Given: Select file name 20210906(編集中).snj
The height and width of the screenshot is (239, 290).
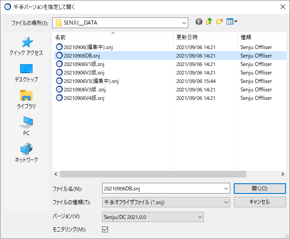Looking at the screenshot, I should click(88, 47).
